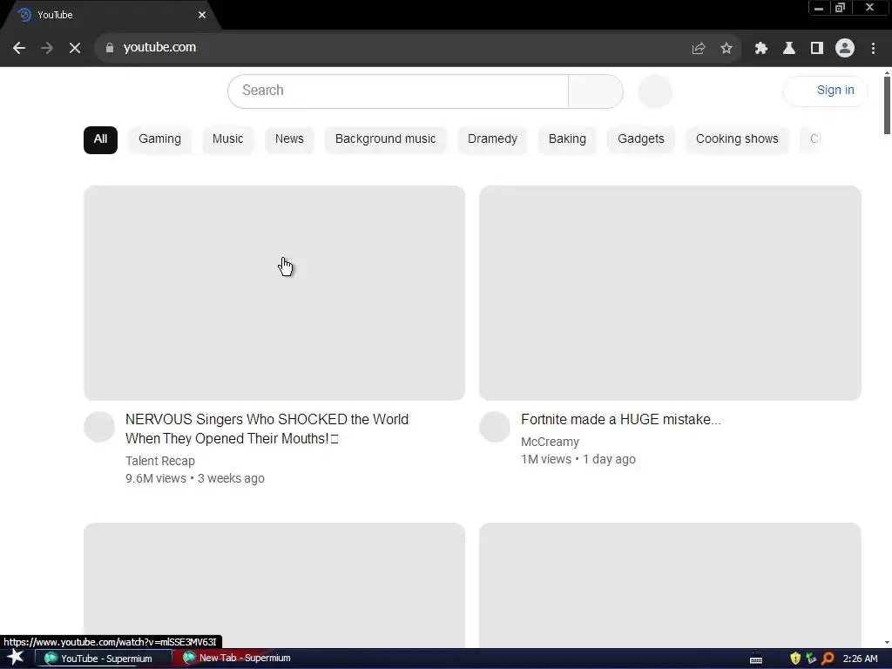Viewport: 892px width, 669px height.
Task: Click the orange magnifier tray icon
Action: (x=828, y=659)
